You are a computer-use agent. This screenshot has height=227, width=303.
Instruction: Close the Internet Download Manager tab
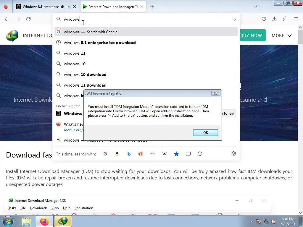pos(141,7)
